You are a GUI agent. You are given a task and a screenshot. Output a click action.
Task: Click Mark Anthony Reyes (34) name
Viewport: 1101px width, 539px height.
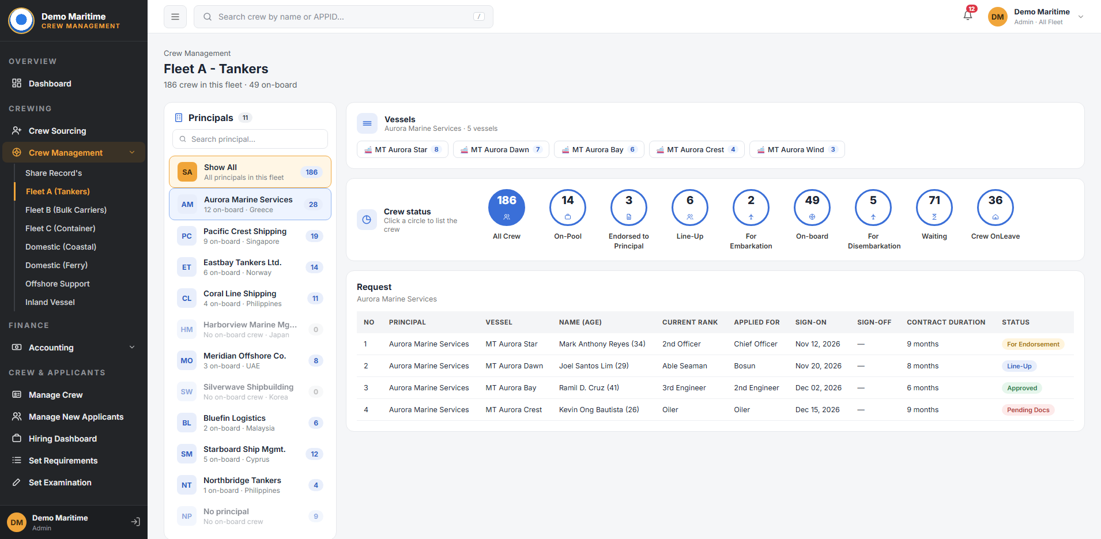602,344
